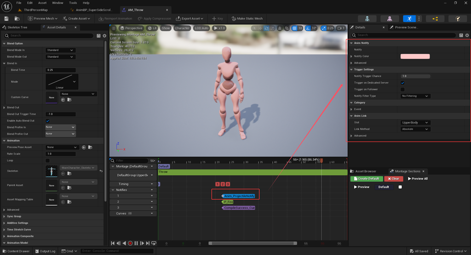
Task: Toggle rotation snapping in viewport
Action: coord(308,28)
